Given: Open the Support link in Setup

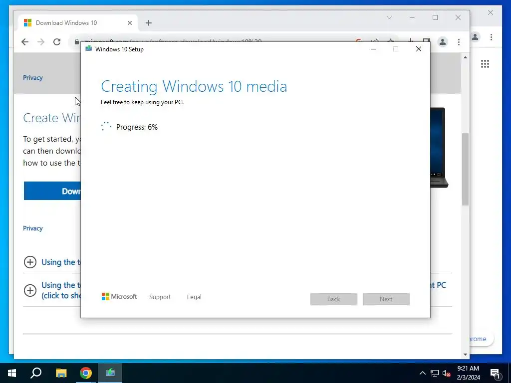Looking at the screenshot, I should click(160, 297).
